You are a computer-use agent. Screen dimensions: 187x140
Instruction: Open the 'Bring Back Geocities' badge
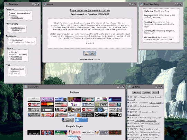click(68, 120)
